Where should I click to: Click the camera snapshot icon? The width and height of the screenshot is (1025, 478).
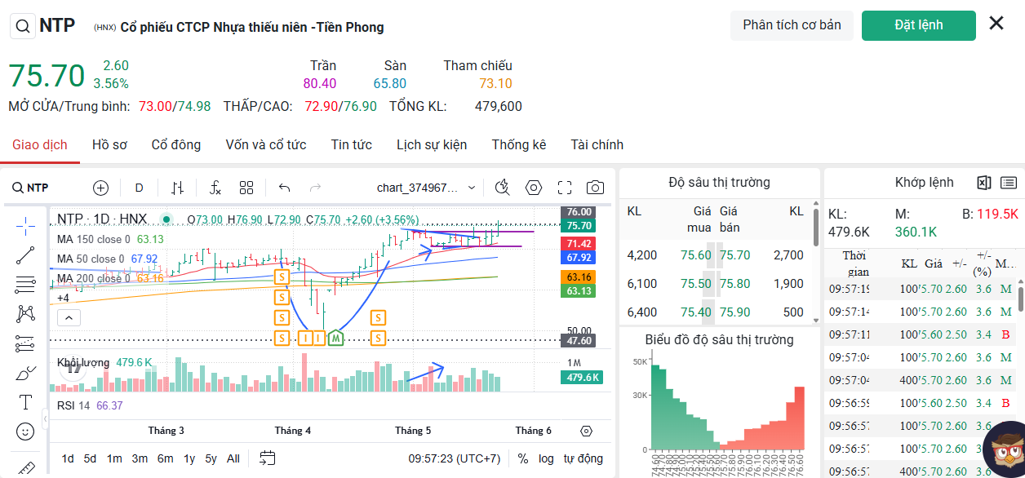tap(596, 188)
